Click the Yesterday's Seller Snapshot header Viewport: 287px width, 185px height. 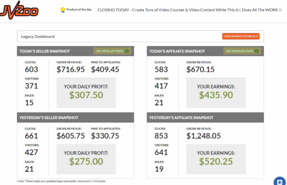coord(75,117)
